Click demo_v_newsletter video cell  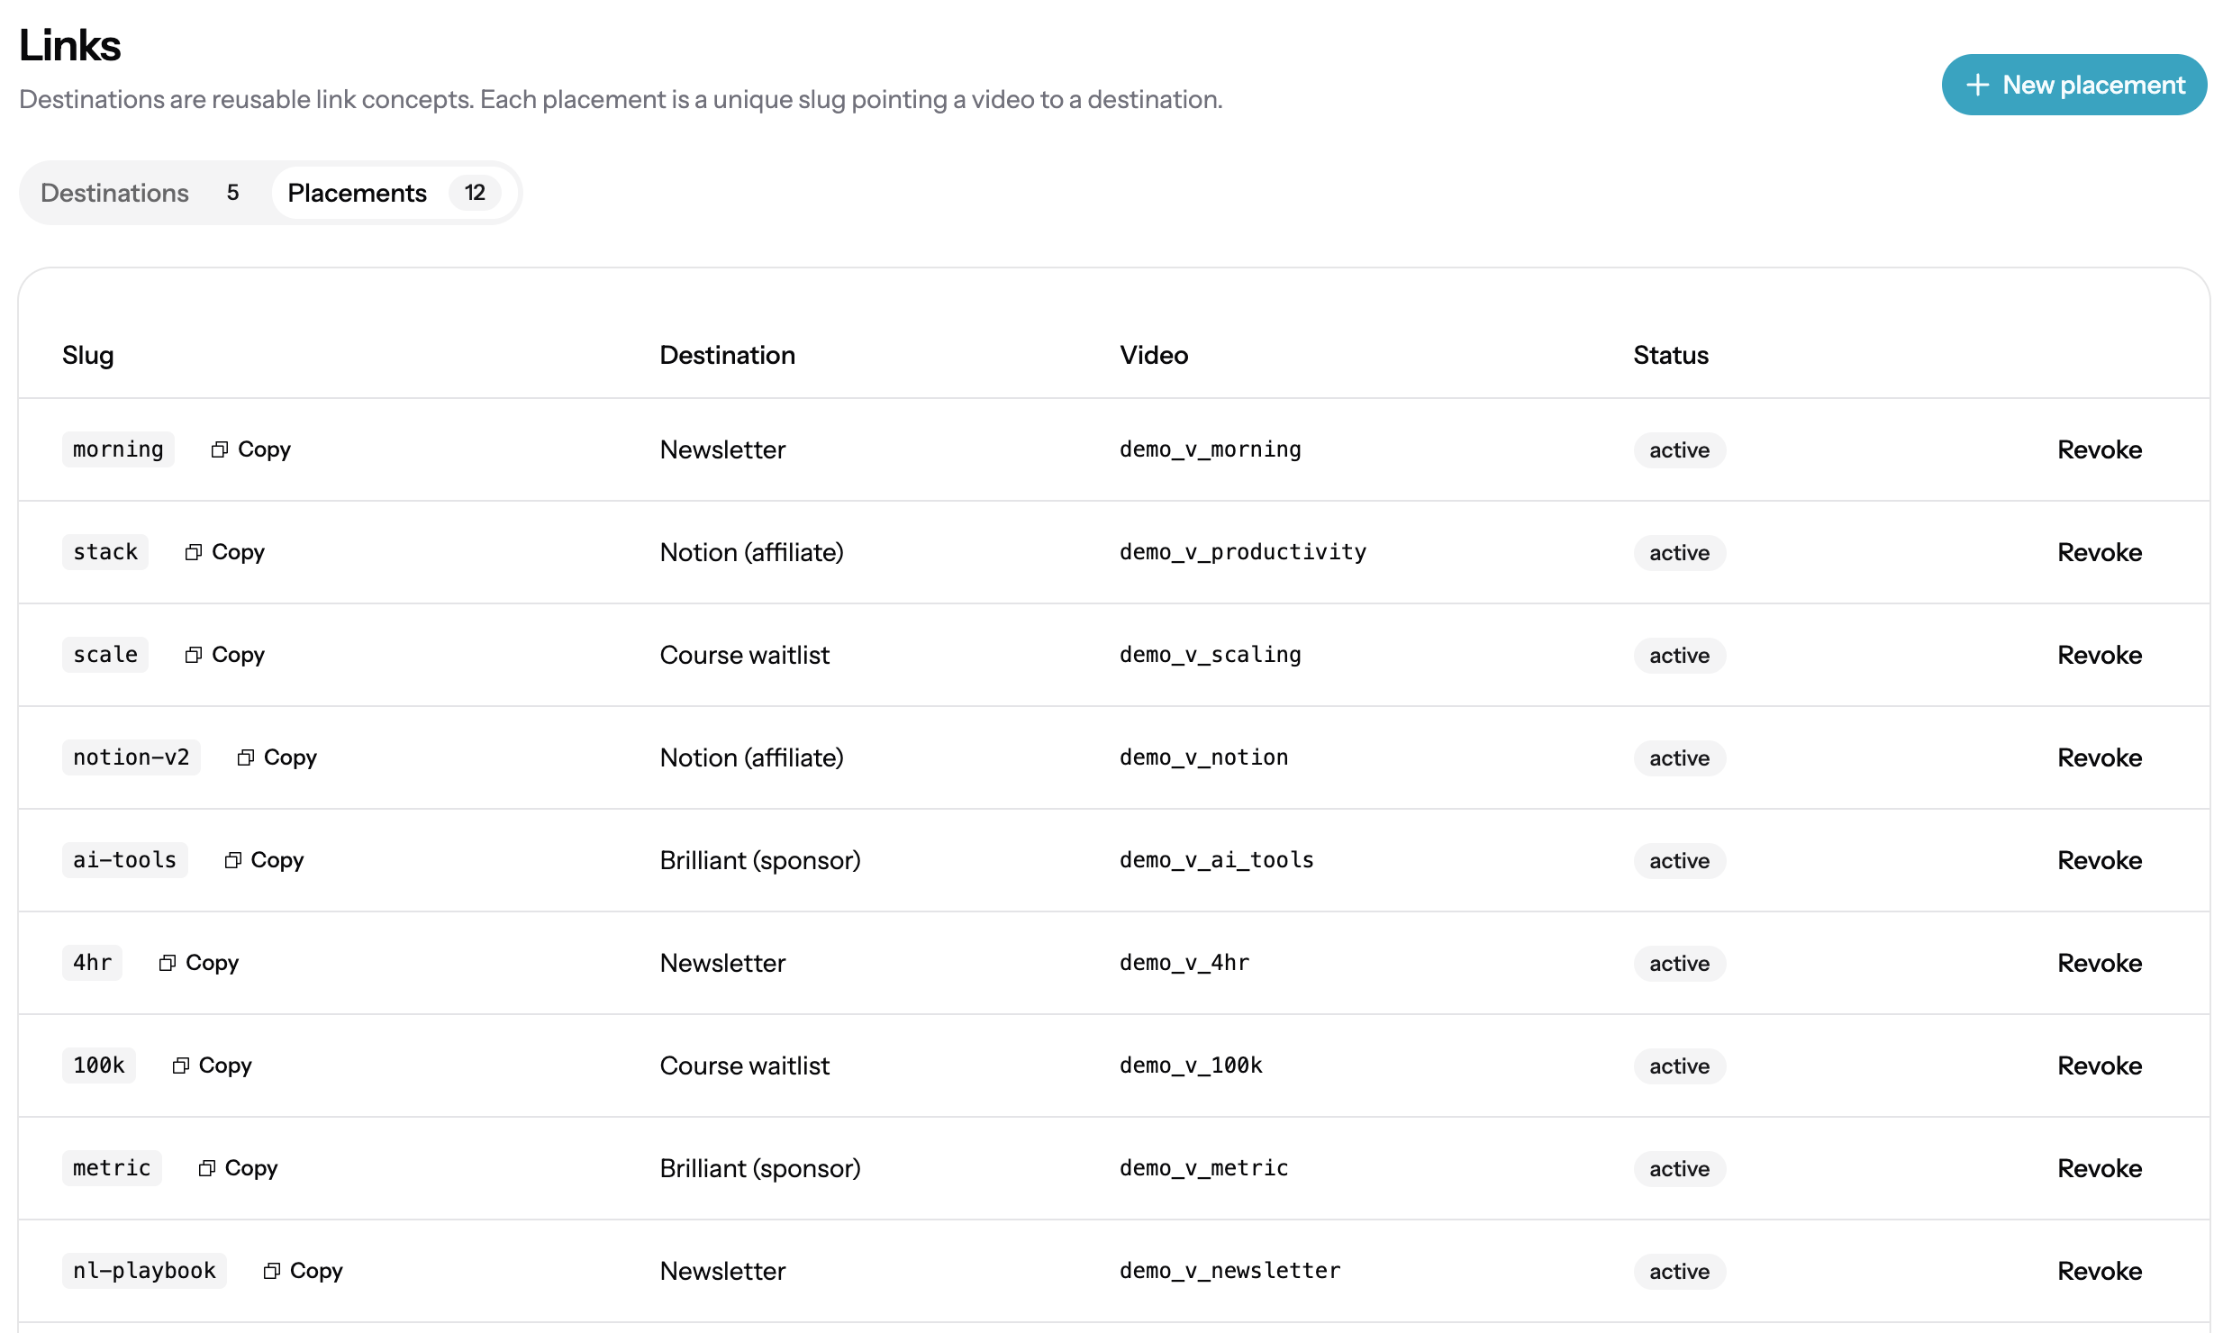pos(1229,1271)
